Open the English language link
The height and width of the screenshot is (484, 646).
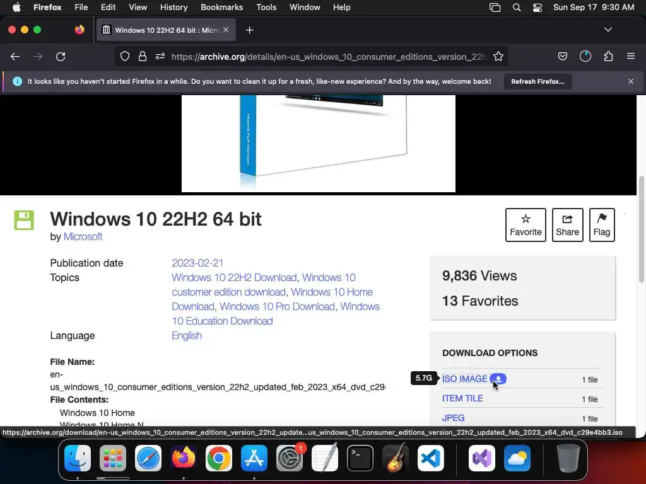(187, 335)
